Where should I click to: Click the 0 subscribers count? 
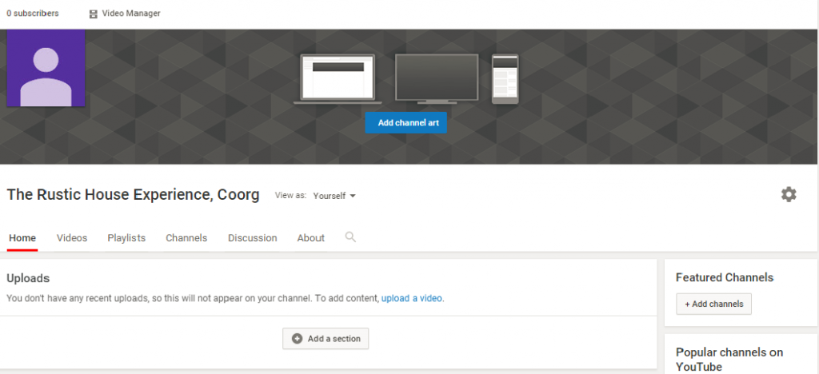pyautogui.click(x=32, y=14)
